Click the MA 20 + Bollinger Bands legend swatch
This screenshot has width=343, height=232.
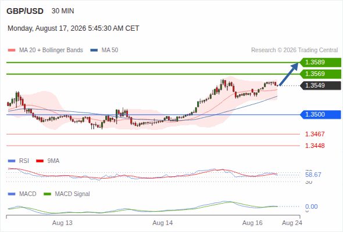(x=12, y=50)
